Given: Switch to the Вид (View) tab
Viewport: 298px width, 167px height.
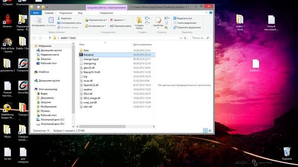Looking at the screenshot, I should pos(80,13).
